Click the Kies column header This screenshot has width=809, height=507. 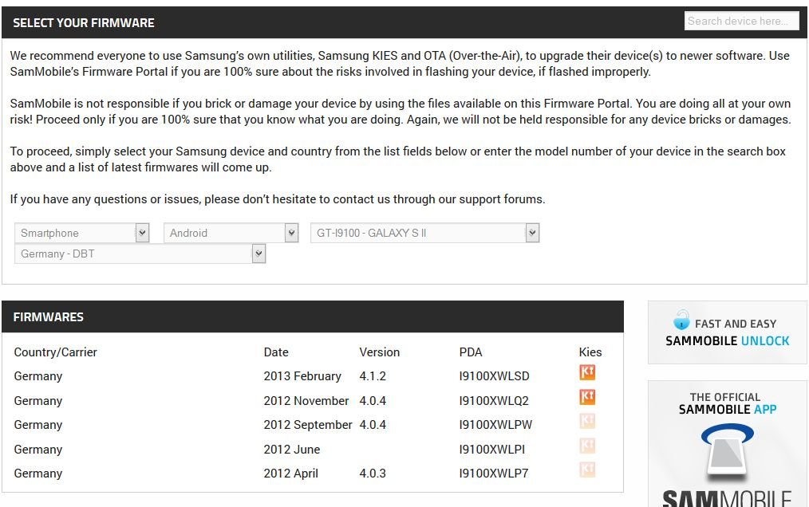coord(590,352)
